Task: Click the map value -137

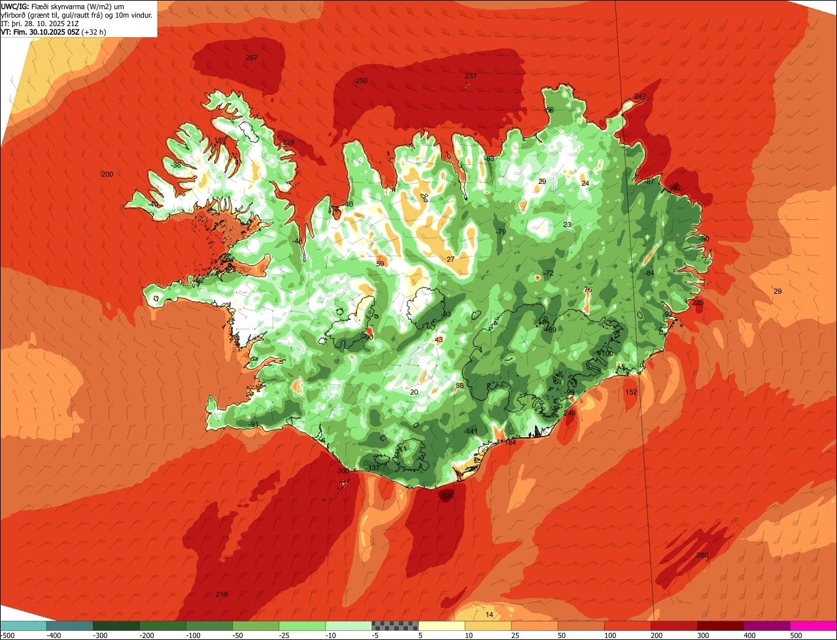Action: click(x=373, y=468)
